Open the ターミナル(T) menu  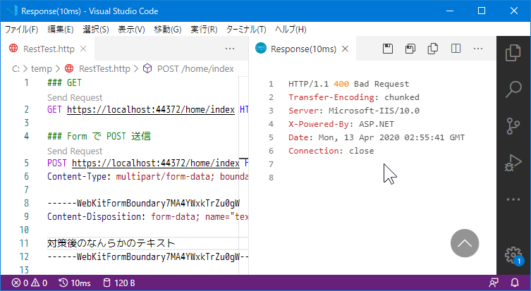(x=246, y=30)
